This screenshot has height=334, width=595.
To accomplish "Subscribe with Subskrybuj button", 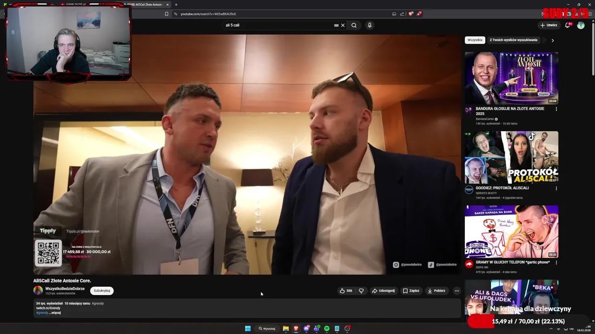I will pyautogui.click(x=102, y=291).
